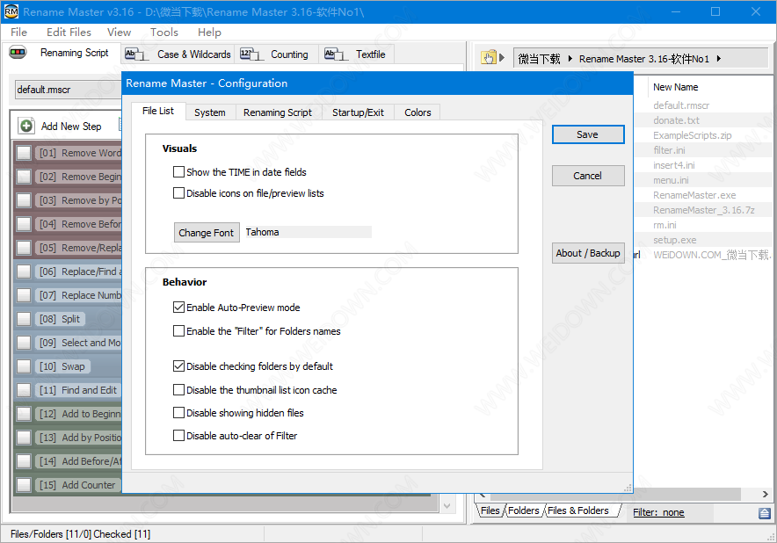Open the View menu
The height and width of the screenshot is (543, 777).
click(x=119, y=33)
